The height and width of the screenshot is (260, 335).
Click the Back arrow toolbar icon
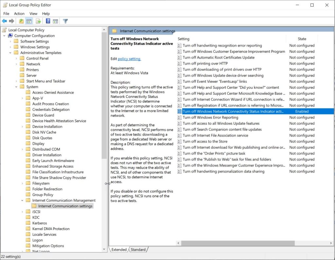click(4, 21)
